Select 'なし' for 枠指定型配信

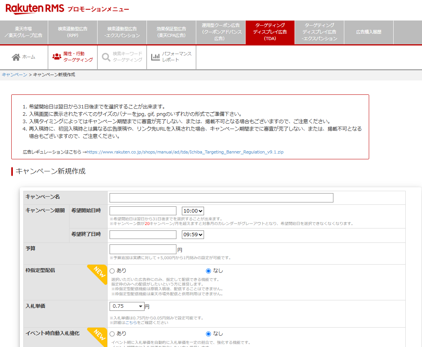pos(208,271)
